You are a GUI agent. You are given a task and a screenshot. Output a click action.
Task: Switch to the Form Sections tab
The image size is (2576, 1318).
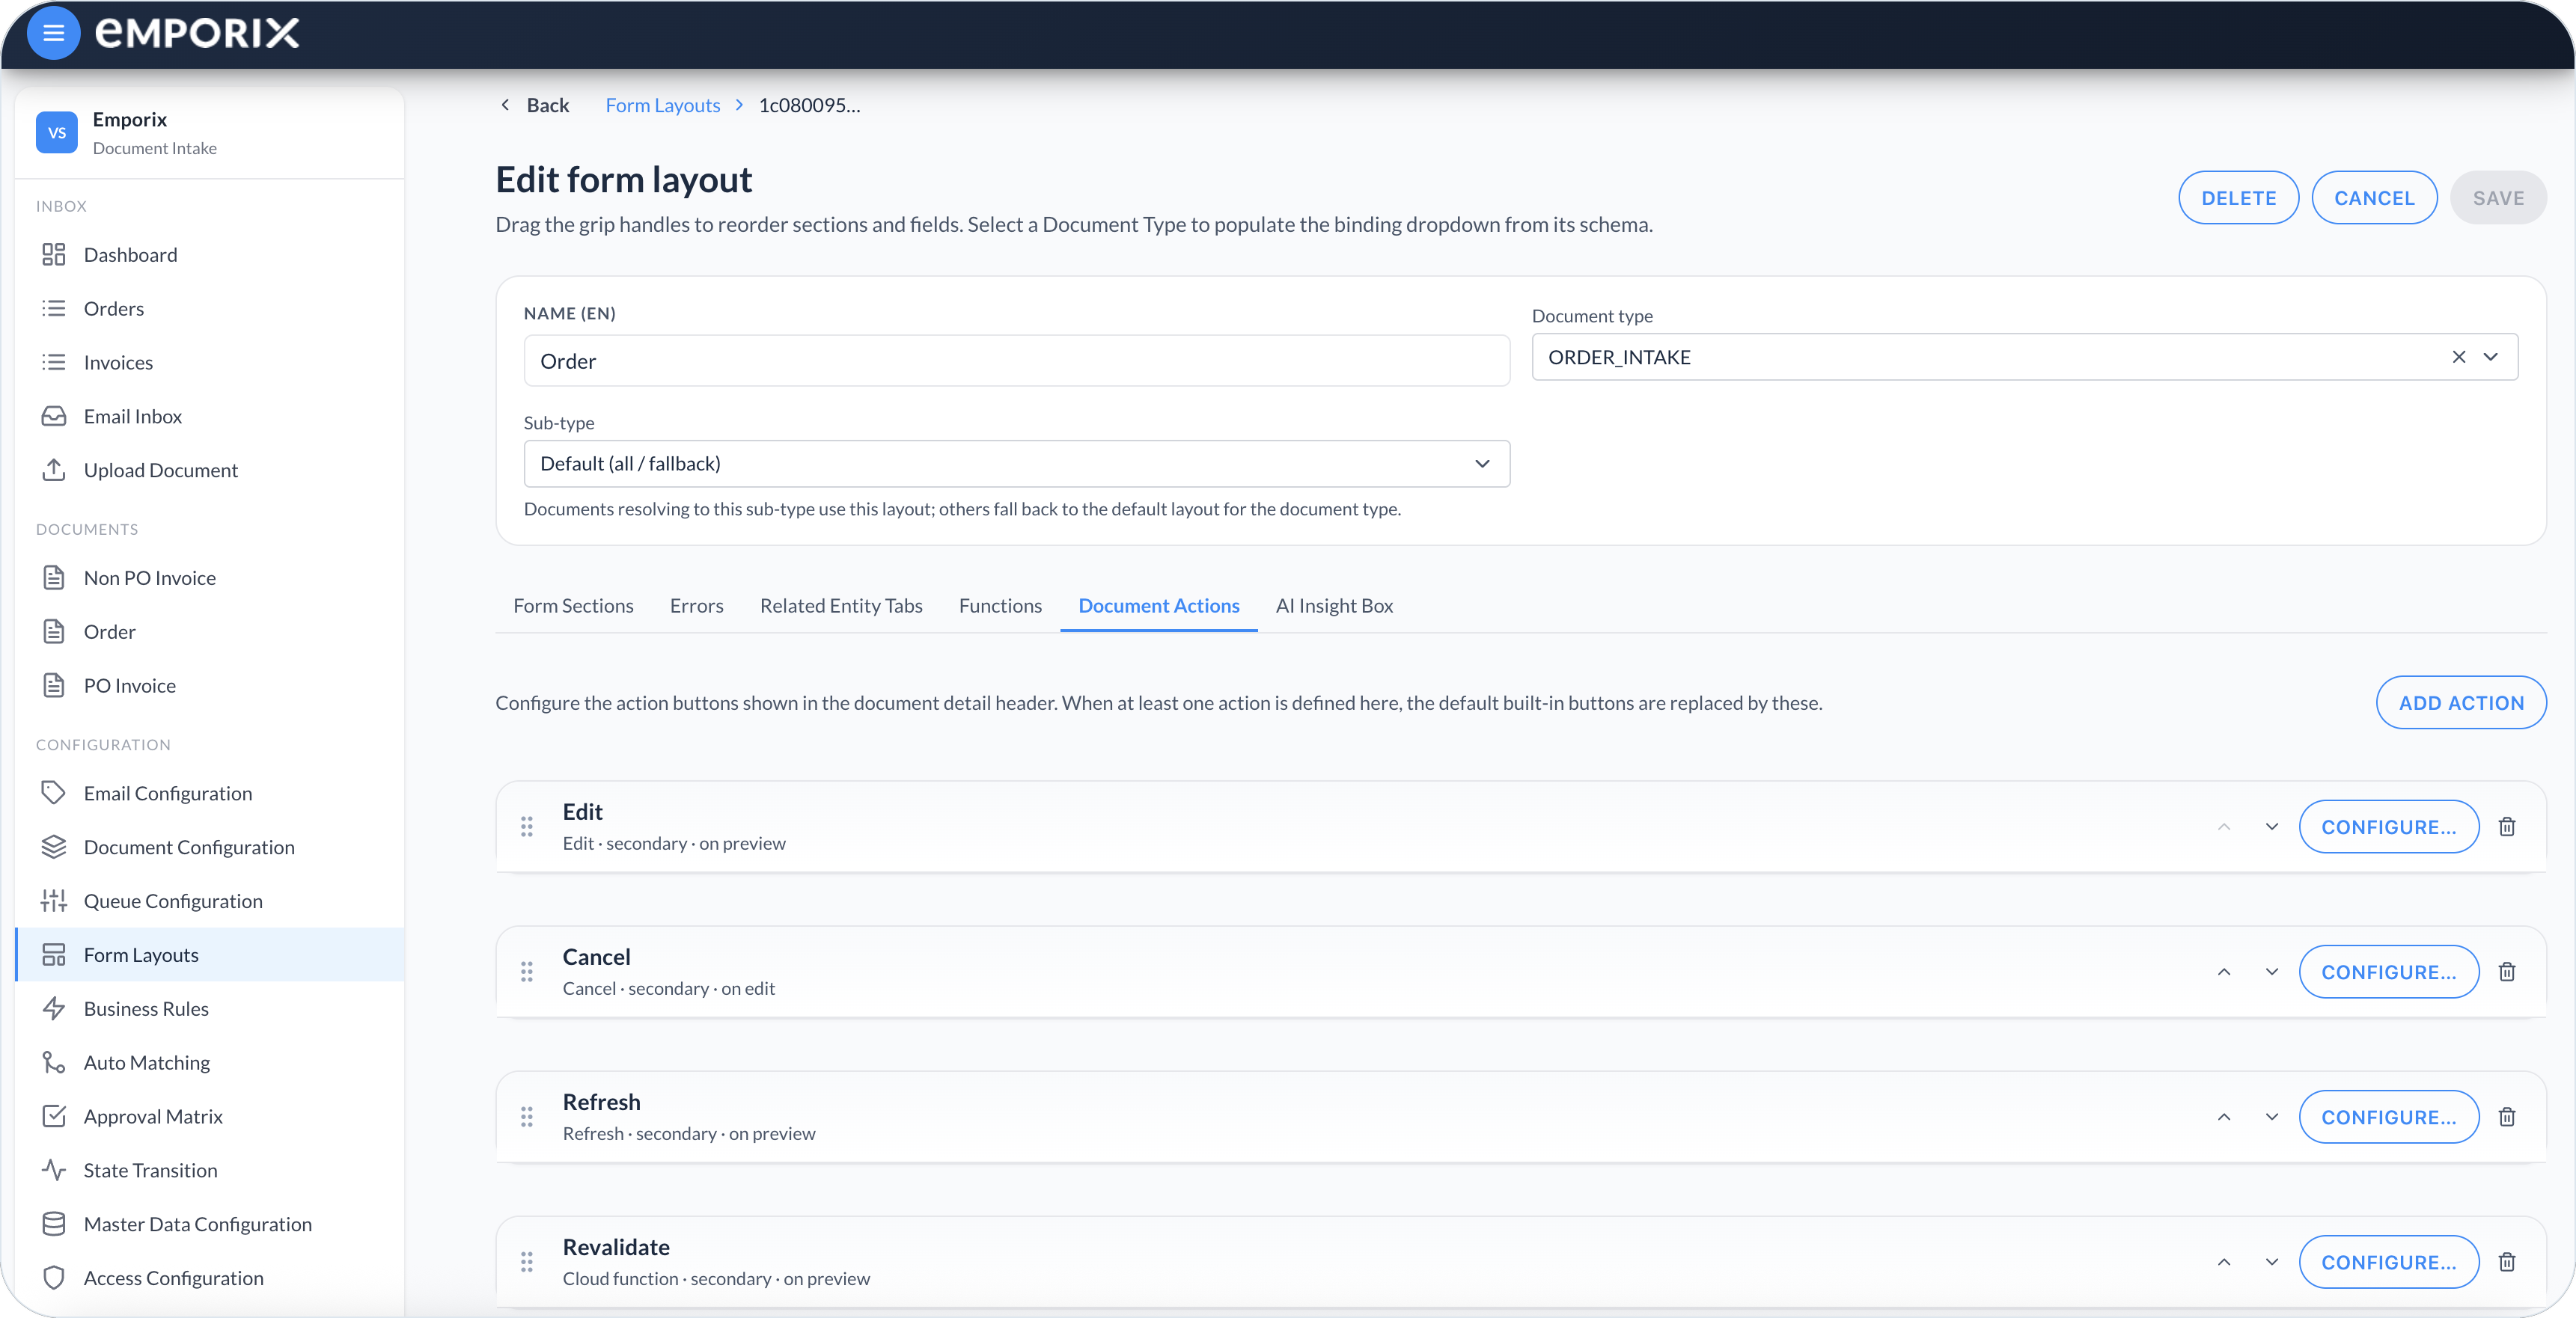[x=573, y=606]
